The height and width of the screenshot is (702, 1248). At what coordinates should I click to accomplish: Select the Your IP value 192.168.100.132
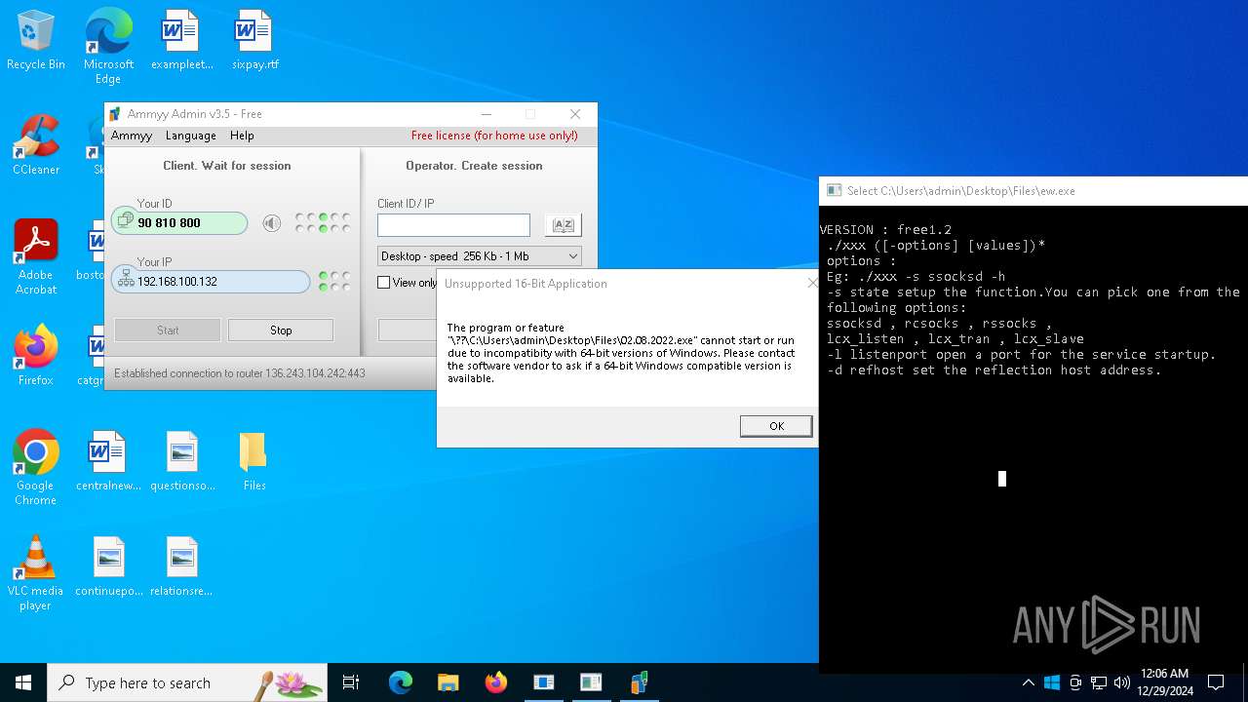tap(177, 282)
